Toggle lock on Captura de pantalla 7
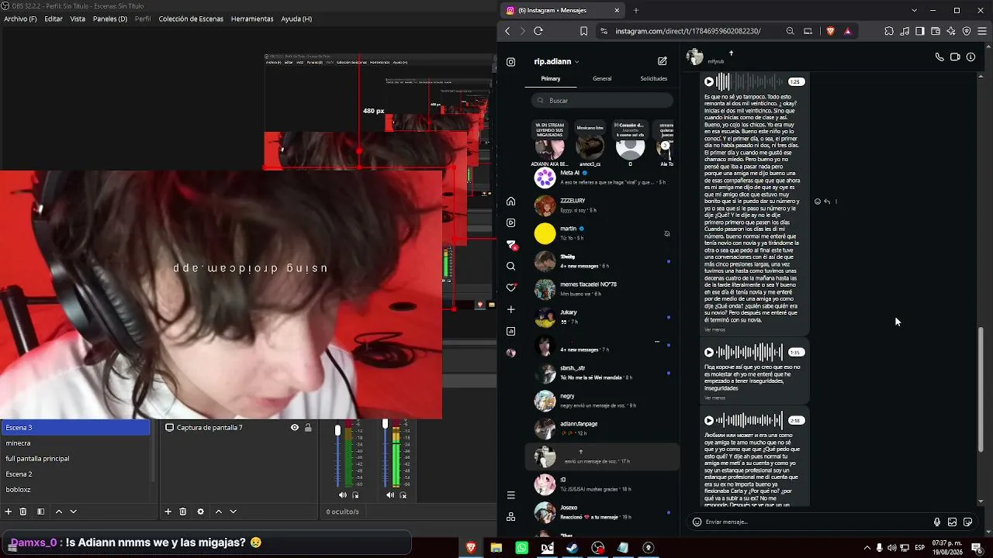The width and height of the screenshot is (993, 558). (308, 427)
